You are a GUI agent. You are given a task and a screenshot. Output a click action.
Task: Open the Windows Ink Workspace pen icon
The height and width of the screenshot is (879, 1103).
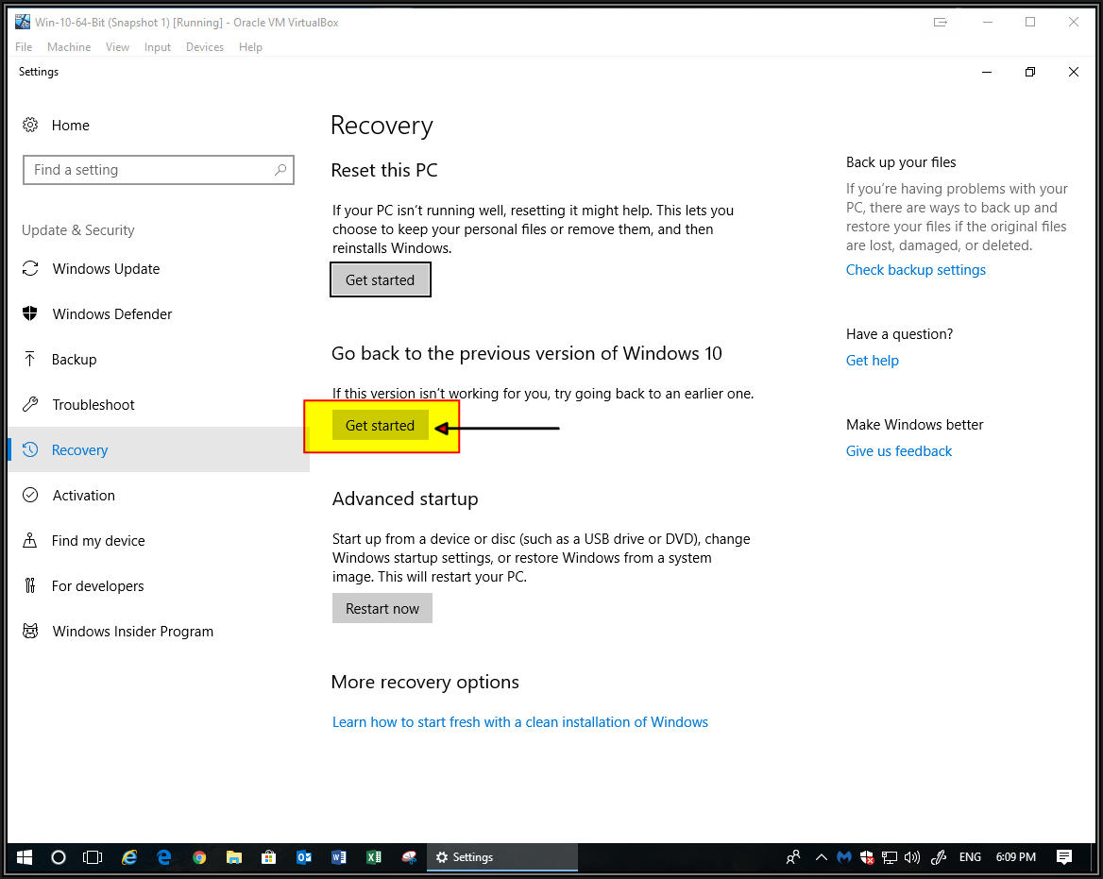coord(939,857)
